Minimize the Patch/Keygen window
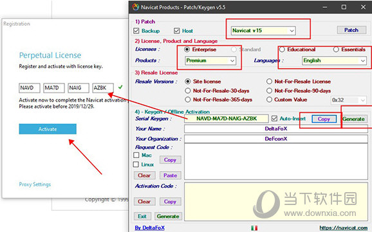Image resolution: width=372 pixels, height=232 pixels. (x=325, y=7)
